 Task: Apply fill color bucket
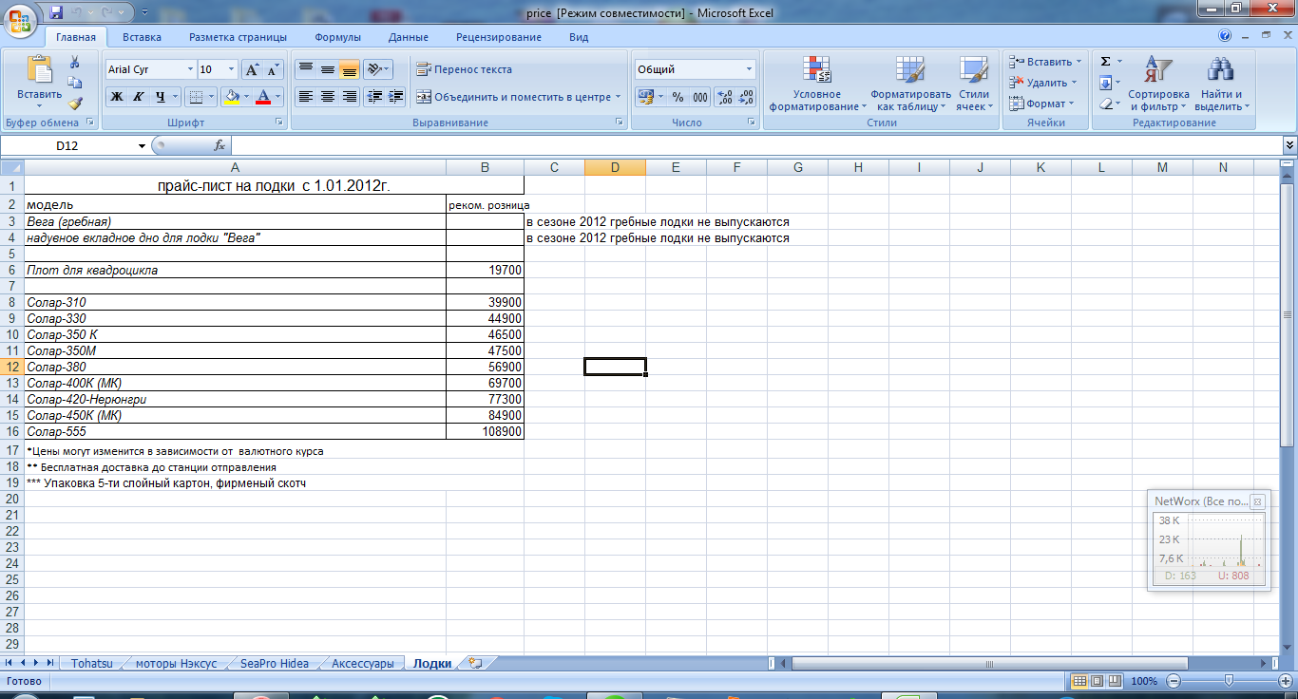pyautogui.click(x=230, y=96)
